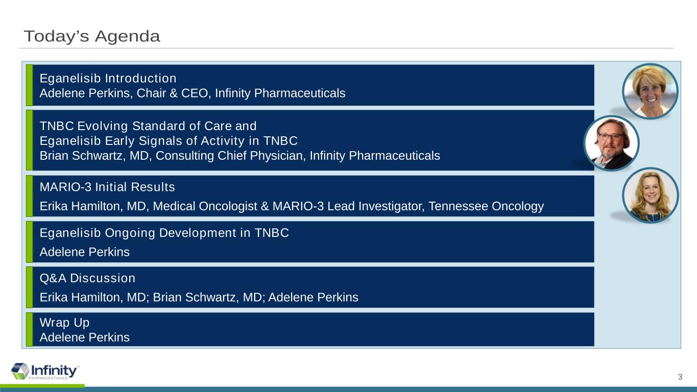The height and width of the screenshot is (392, 697).
Task: Select the "Wrap Up" agenda heading
Action: [x=64, y=323]
